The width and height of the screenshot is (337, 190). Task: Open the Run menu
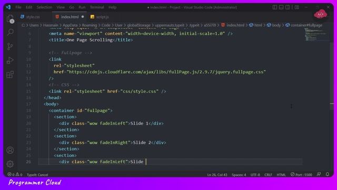click(x=82, y=7)
